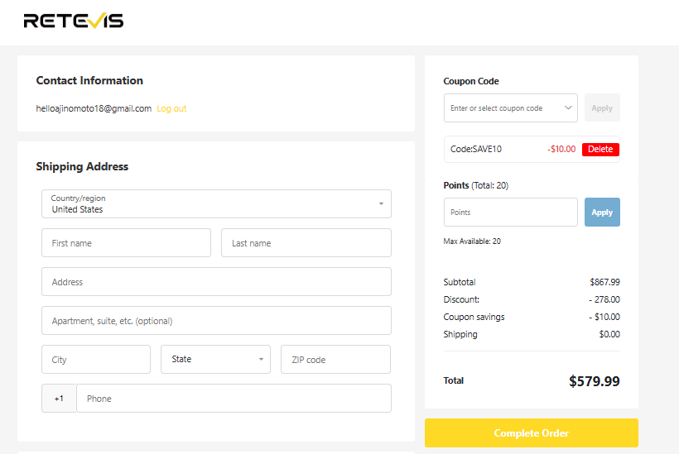The height and width of the screenshot is (454, 679).
Task: Delete the SAVE10 coupon code
Action: click(x=600, y=149)
